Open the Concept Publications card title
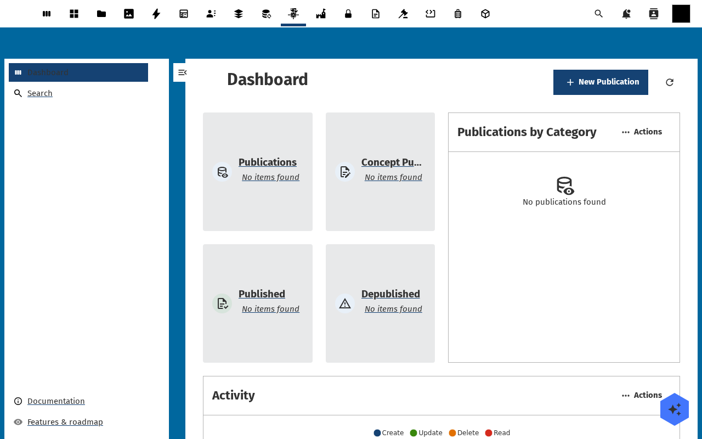Image resolution: width=702 pixels, height=439 pixels. [x=392, y=162]
